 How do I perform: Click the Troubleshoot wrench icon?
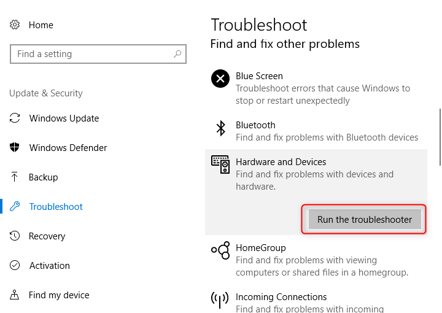click(x=15, y=206)
